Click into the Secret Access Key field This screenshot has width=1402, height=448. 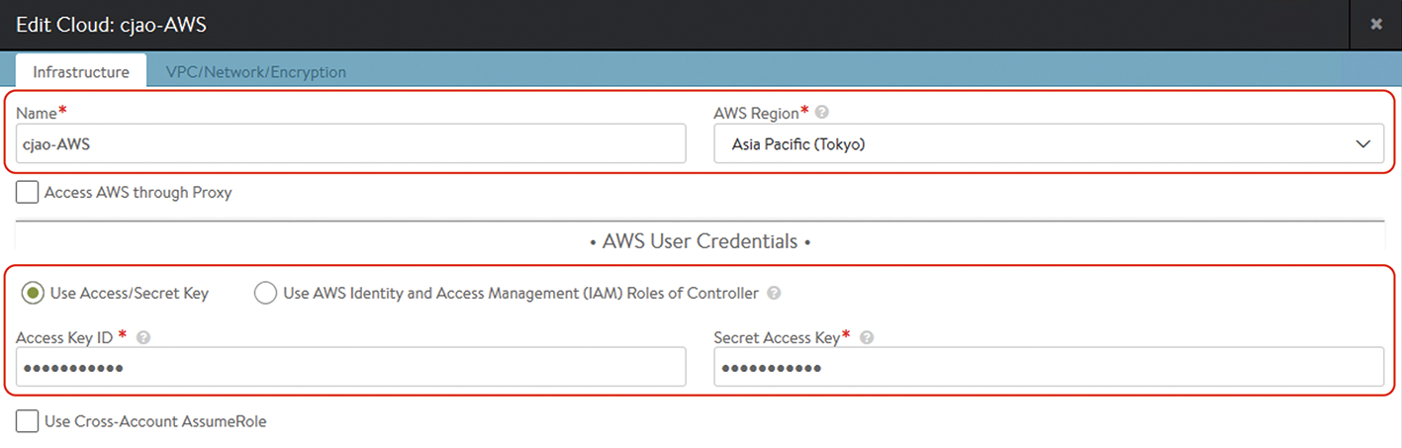[1049, 367]
